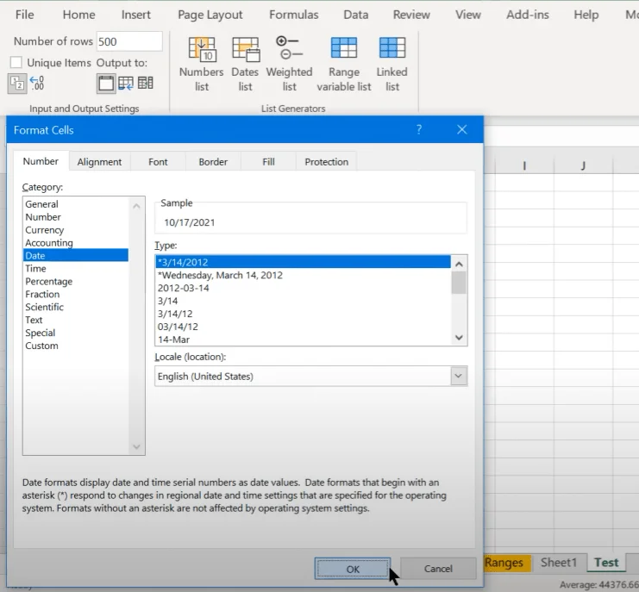
Task: Open the Insert ribbon tab
Action: (x=135, y=15)
